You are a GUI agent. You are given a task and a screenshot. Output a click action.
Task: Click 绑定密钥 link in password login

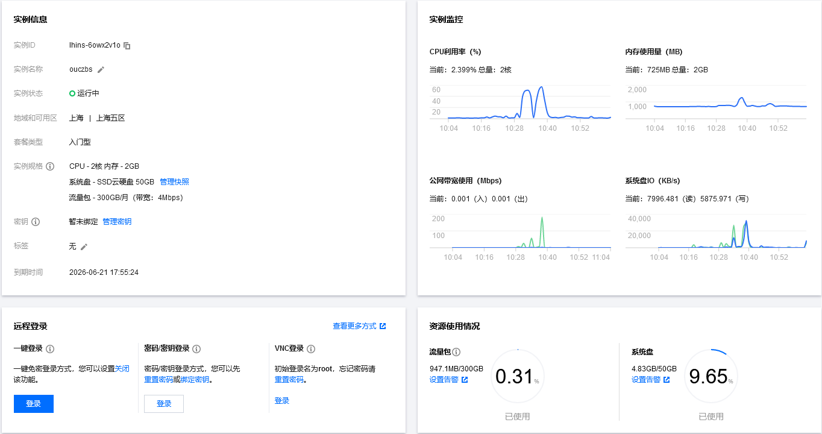tap(195, 380)
